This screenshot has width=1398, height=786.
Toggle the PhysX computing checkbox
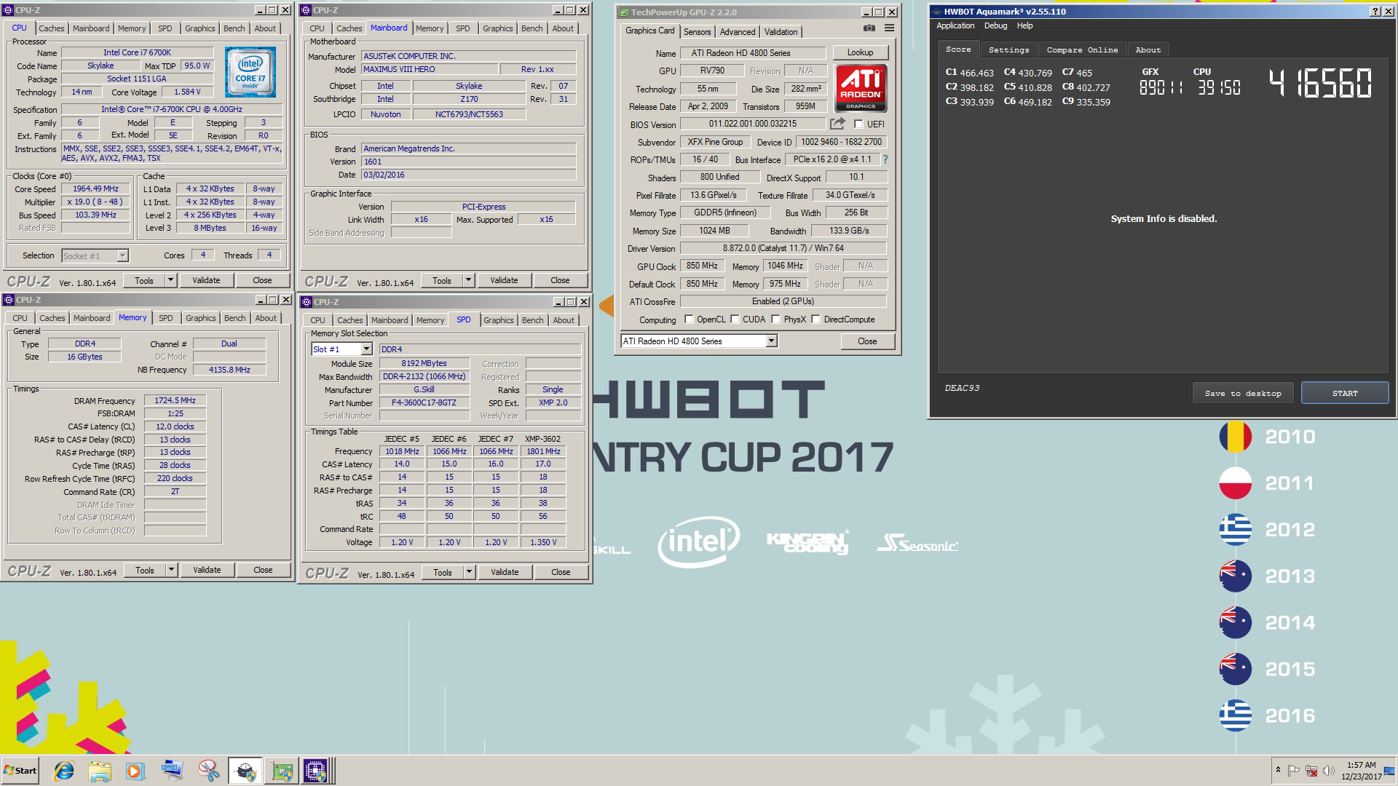775,319
